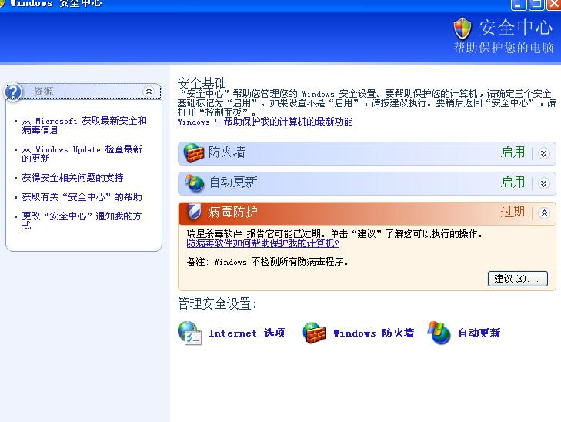Image resolution: width=561 pixels, height=422 pixels.
Task: Click the 自动更新 header title in status bar
Action: click(233, 183)
